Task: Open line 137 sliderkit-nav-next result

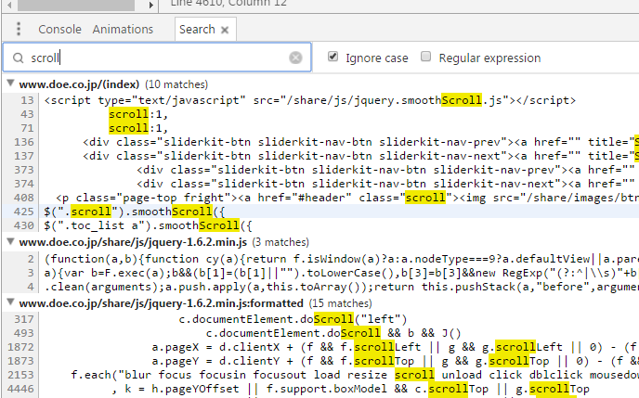Action: (x=360, y=156)
